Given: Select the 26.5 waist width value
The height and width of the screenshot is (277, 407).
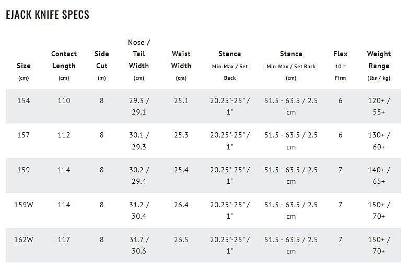Looking at the screenshot, I should 181,240.
